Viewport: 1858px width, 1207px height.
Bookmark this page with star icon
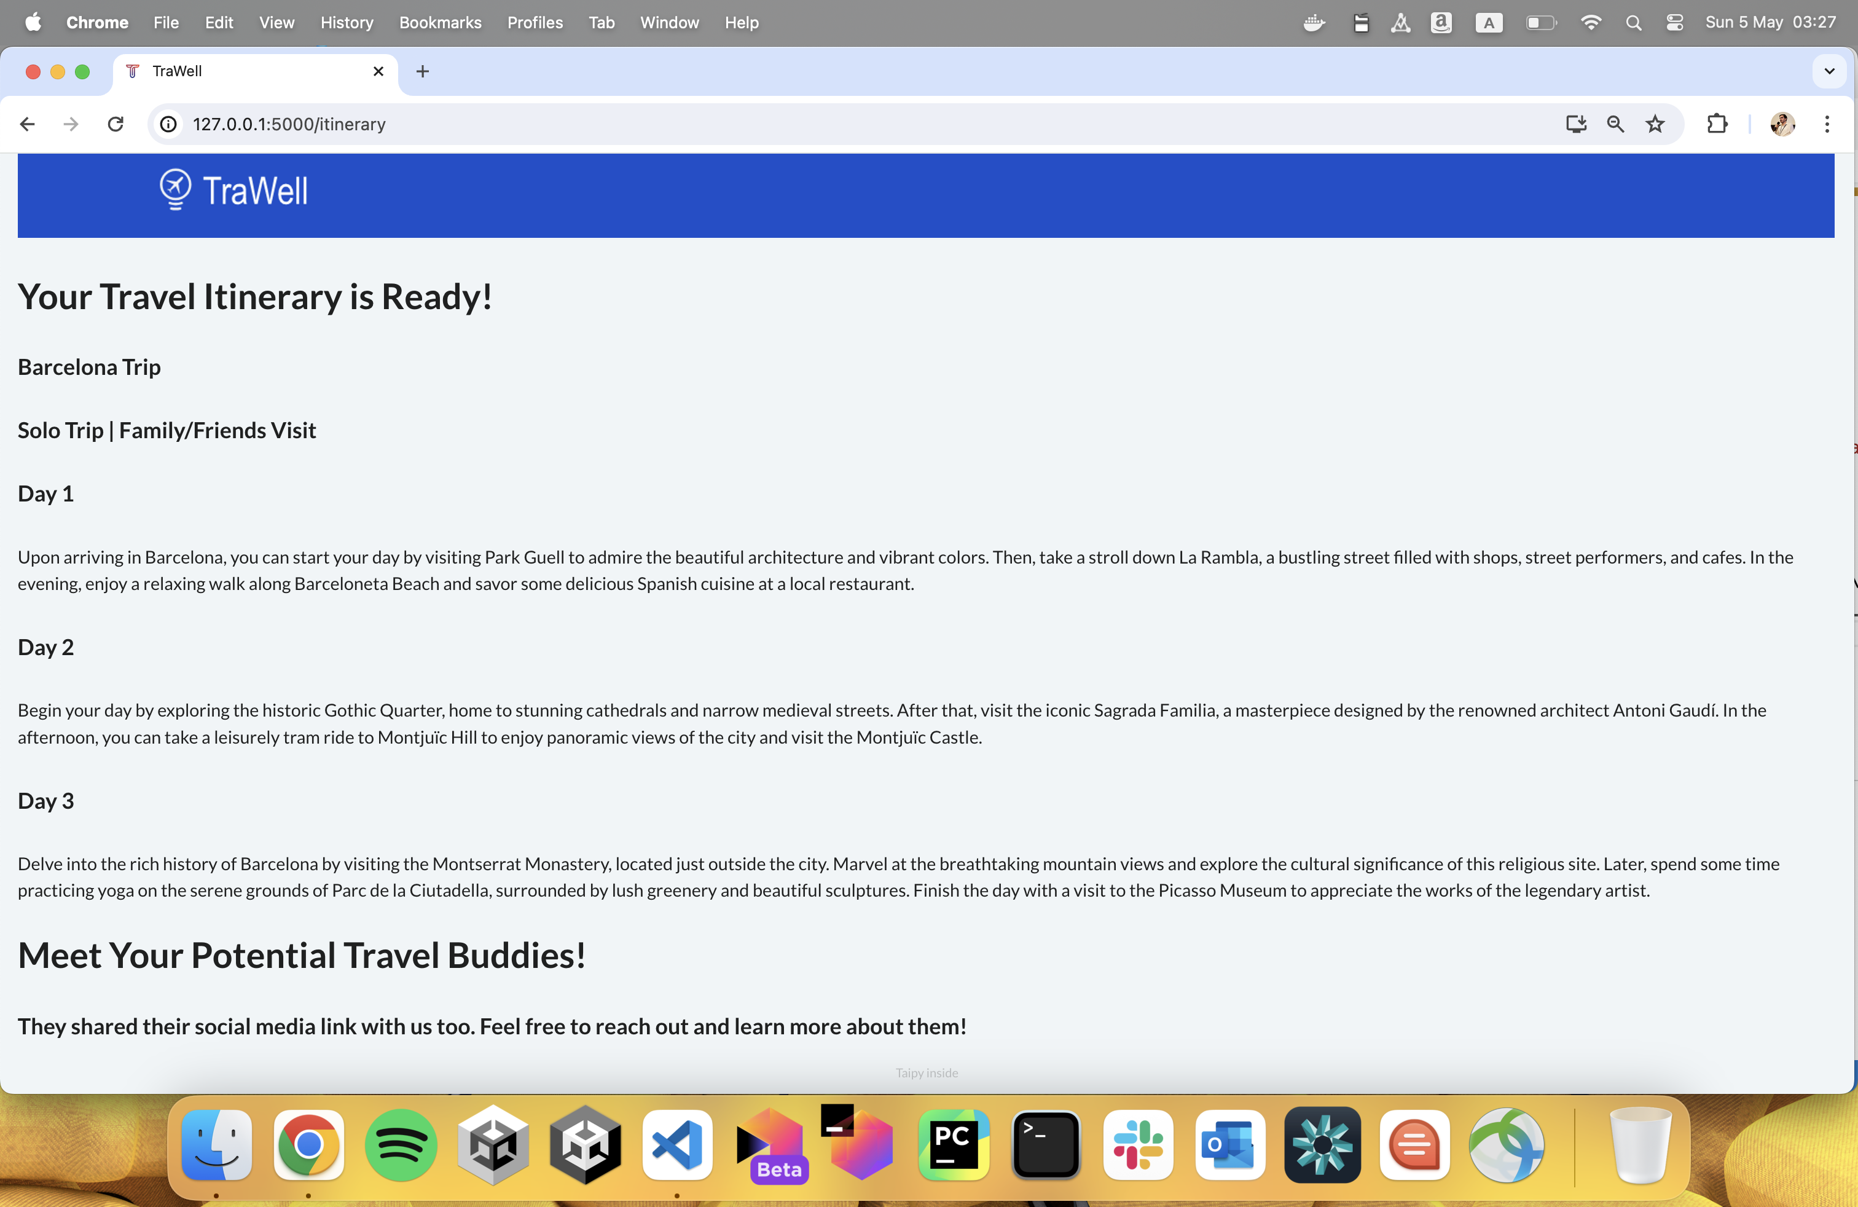tap(1655, 124)
